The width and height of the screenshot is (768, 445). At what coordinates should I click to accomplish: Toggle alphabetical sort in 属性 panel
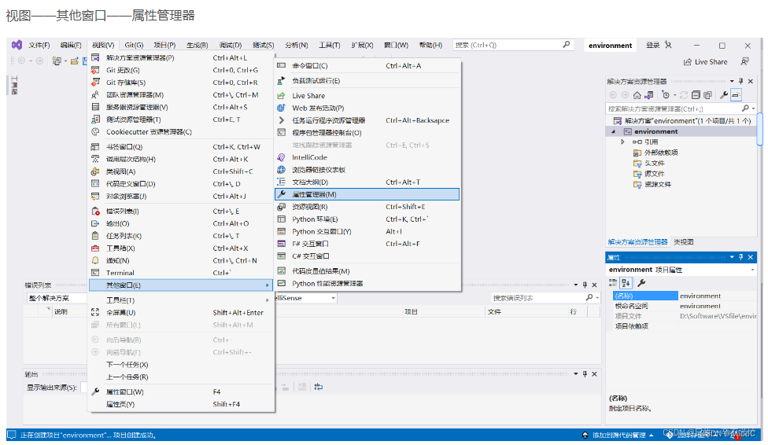(x=626, y=282)
